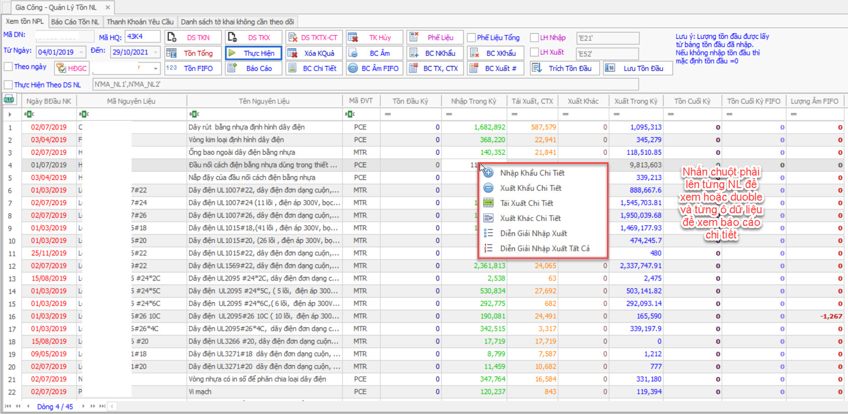Click the Mã HQ input field
The image size is (848, 414).
coord(143,37)
